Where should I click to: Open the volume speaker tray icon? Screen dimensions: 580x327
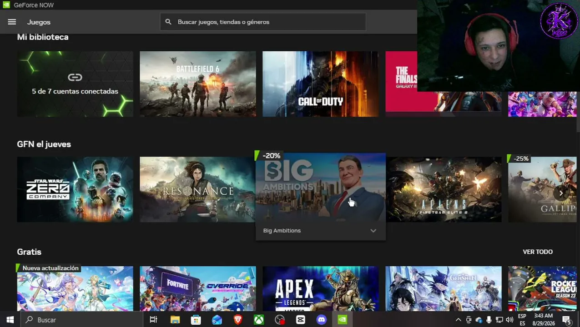click(x=509, y=320)
